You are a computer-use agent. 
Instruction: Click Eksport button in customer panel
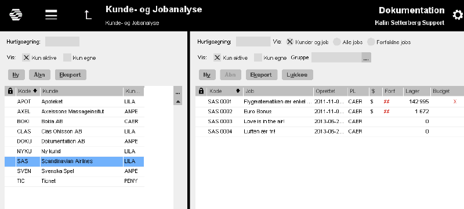coord(70,75)
